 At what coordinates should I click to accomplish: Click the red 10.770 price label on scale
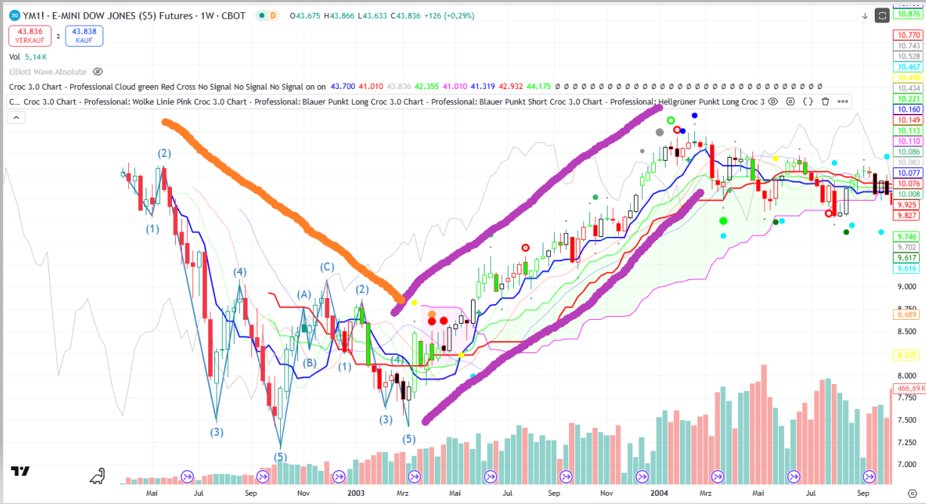(x=907, y=35)
